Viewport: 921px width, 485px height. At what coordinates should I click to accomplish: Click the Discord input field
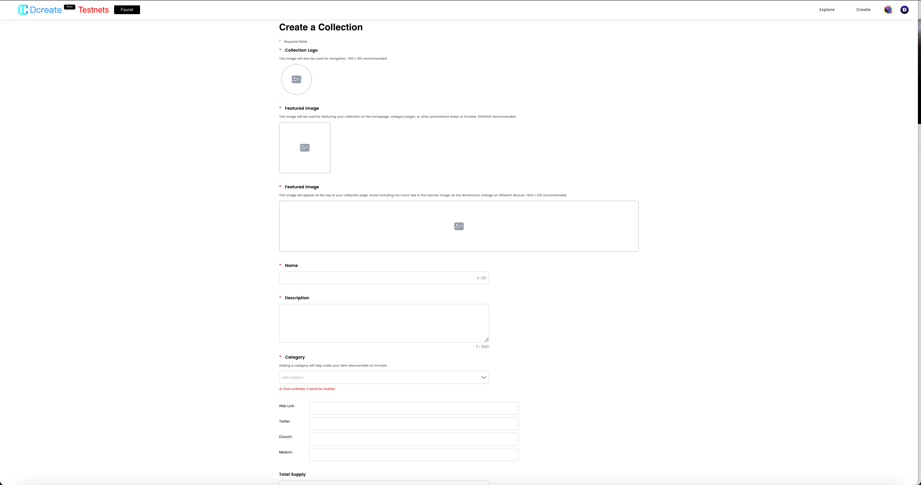pos(414,439)
